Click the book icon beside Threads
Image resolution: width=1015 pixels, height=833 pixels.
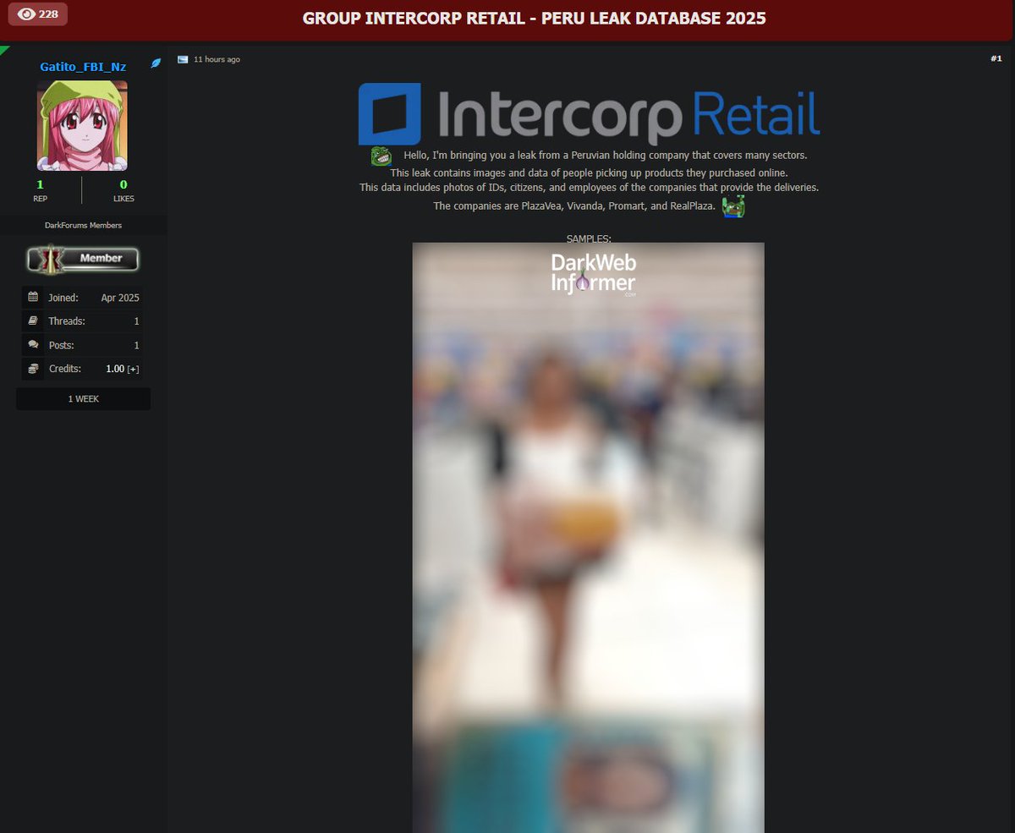(x=33, y=321)
